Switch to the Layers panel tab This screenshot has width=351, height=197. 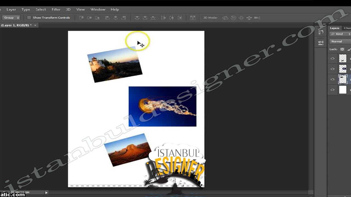click(x=335, y=28)
